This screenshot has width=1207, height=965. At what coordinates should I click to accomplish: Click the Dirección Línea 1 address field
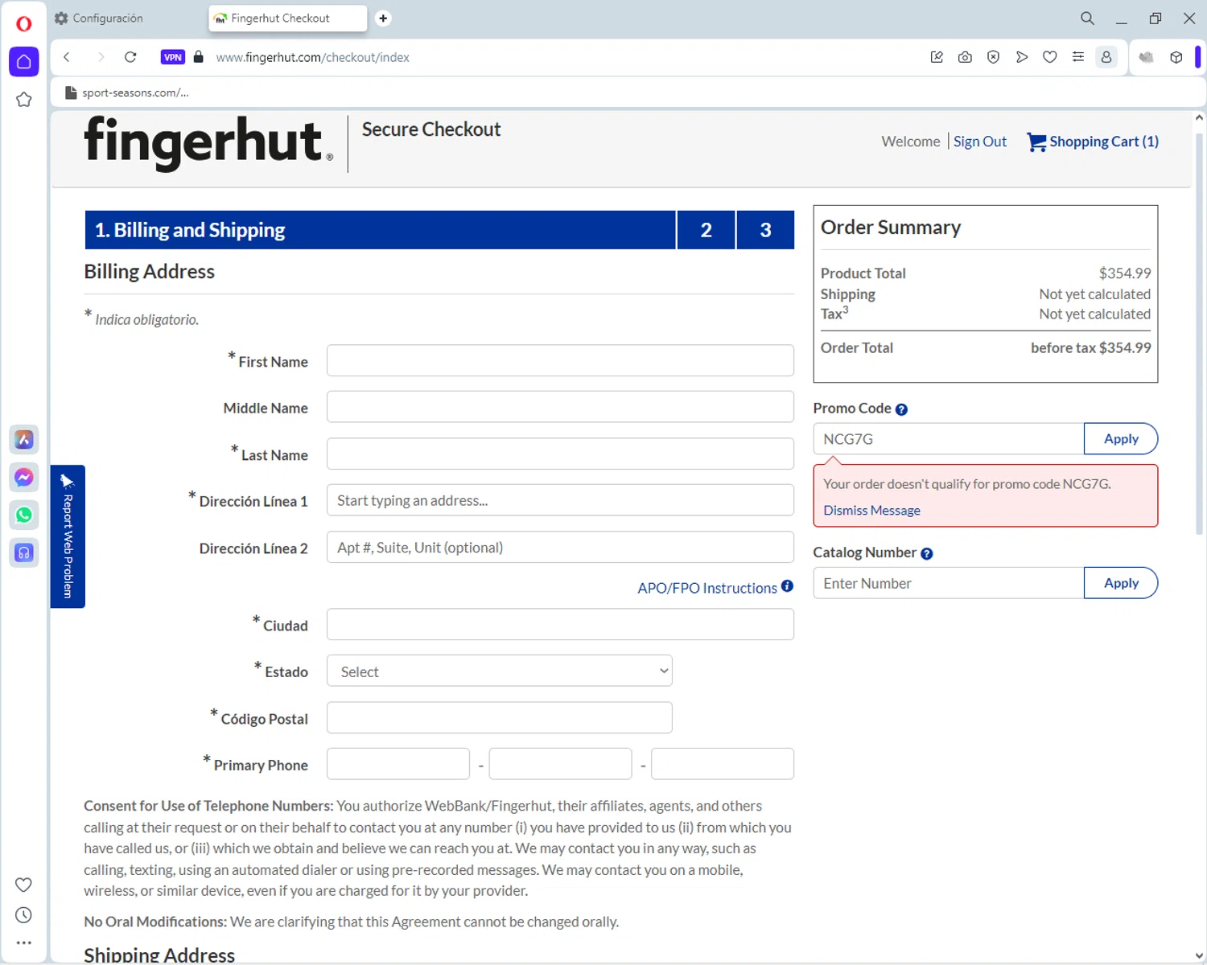click(x=560, y=500)
